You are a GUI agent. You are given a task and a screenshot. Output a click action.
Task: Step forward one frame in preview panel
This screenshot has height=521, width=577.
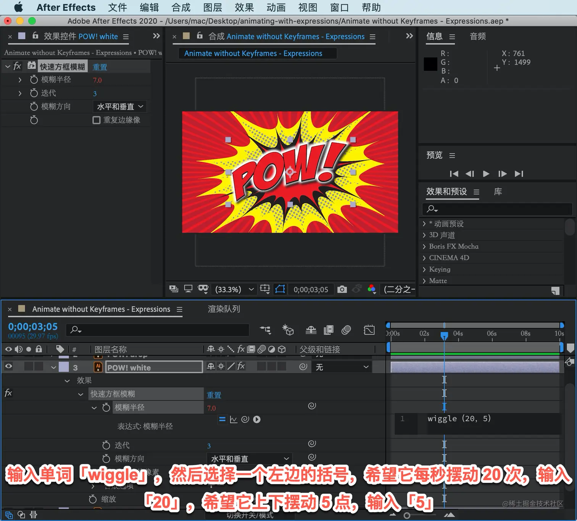[x=503, y=174]
